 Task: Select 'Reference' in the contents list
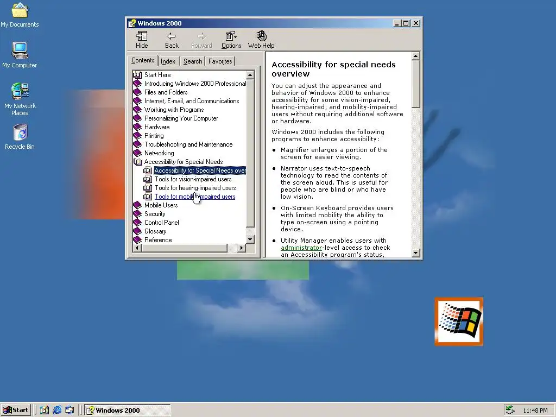[x=158, y=240]
